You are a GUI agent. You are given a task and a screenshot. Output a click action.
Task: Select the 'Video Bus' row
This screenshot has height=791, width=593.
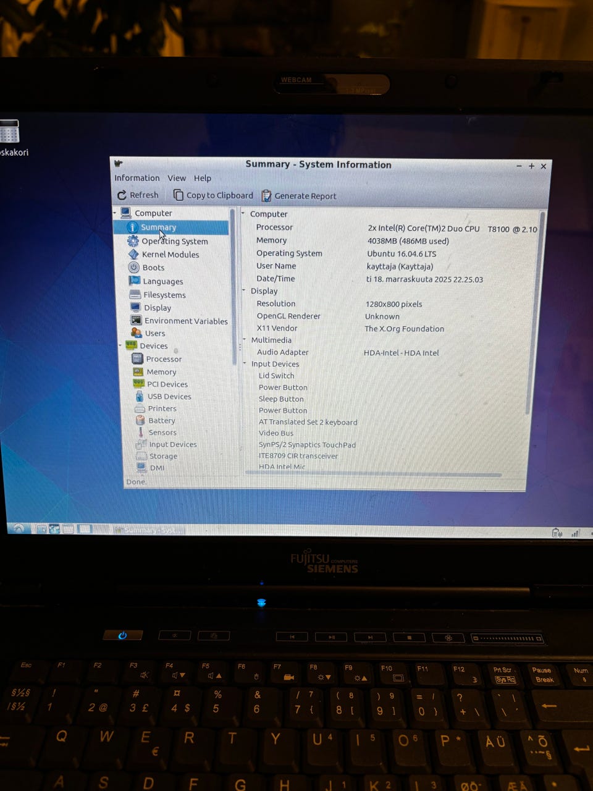pos(276,433)
